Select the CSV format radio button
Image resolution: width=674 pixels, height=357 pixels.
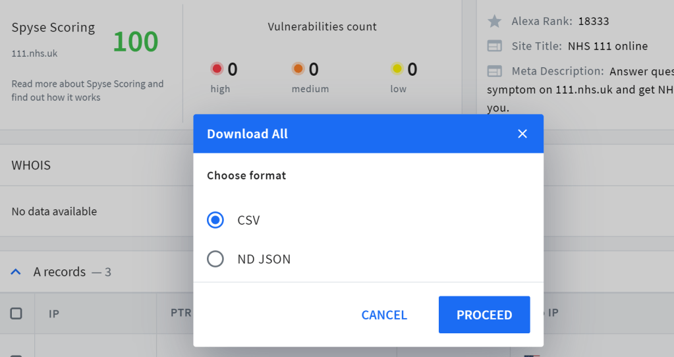(215, 220)
